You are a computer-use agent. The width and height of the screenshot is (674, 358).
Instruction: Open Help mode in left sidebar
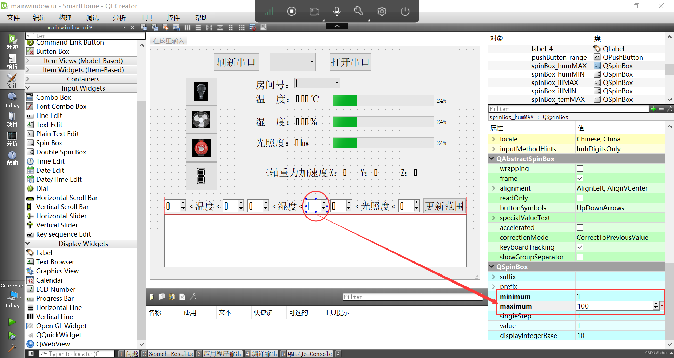[12, 158]
